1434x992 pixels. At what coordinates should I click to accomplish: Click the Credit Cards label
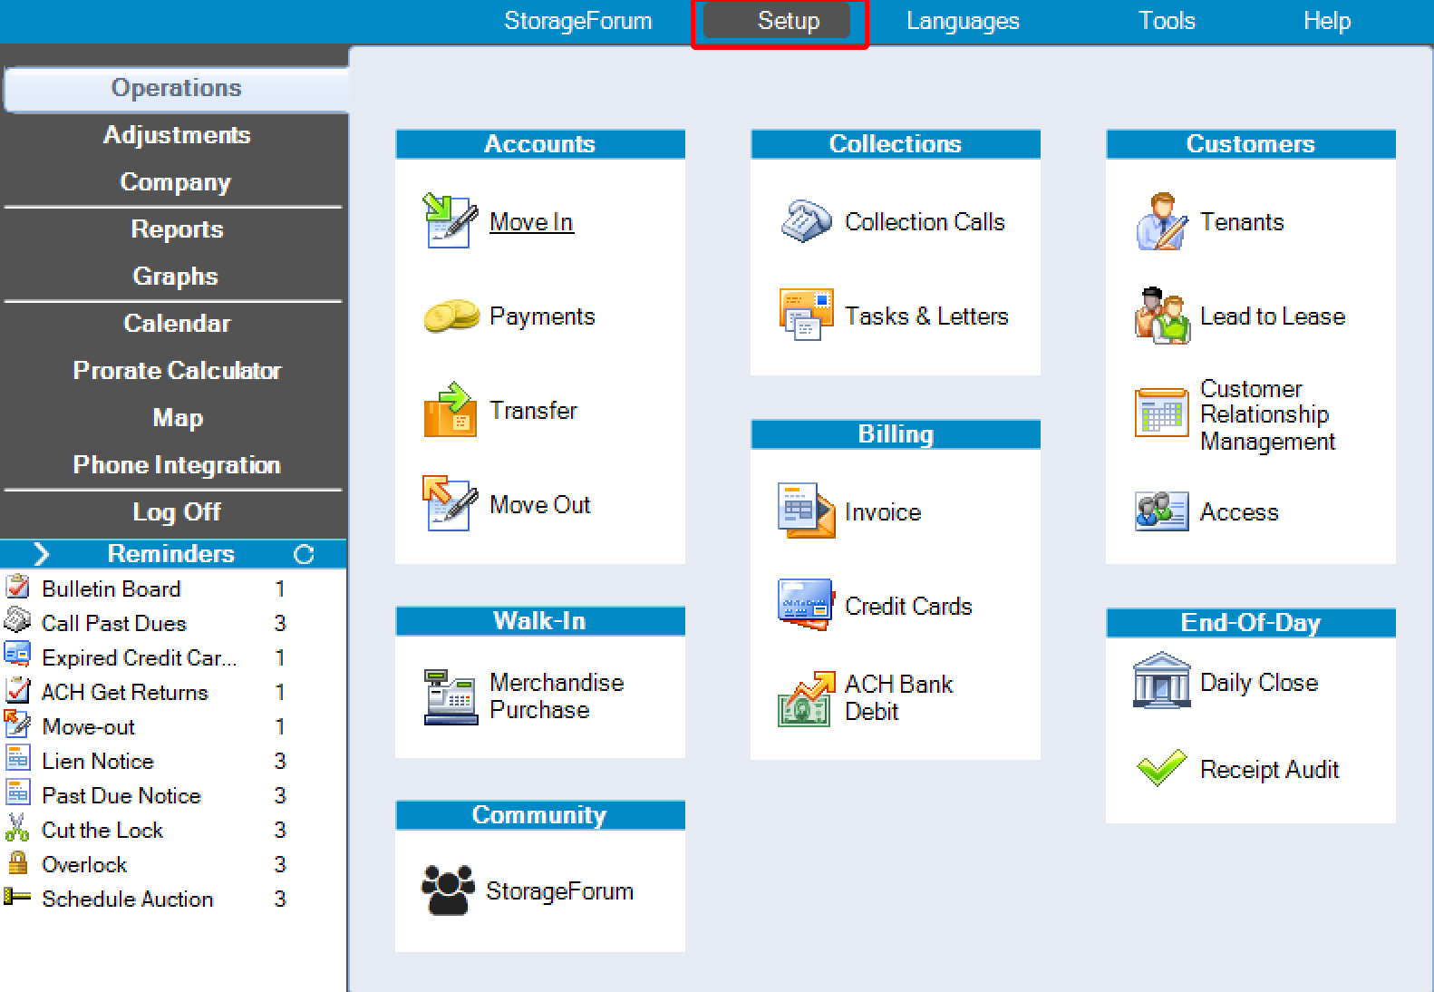tap(908, 607)
